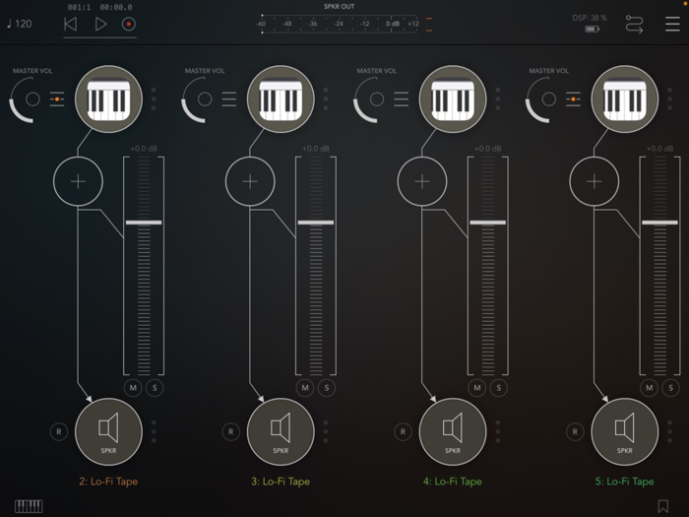
Task: Open the three-dot options beside channel 5 SPKR
Action: pyautogui.click(x=669, y=431)
